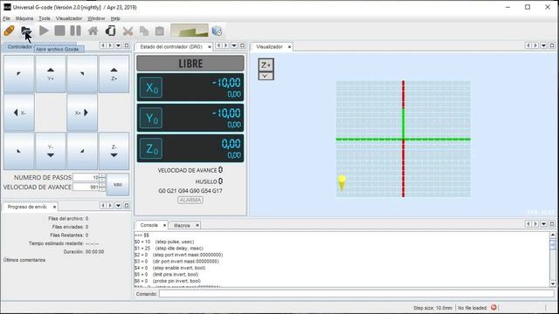Image resolution: width=559 pixels, height=314 pixels.
Task: Decrease VELOCIDAD DE AVANCE stepper
Action: pyautogui.click(x=102, y=189)
